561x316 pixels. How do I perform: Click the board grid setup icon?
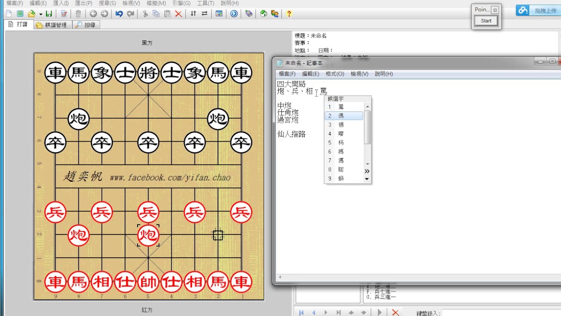[x=219, y=14]
